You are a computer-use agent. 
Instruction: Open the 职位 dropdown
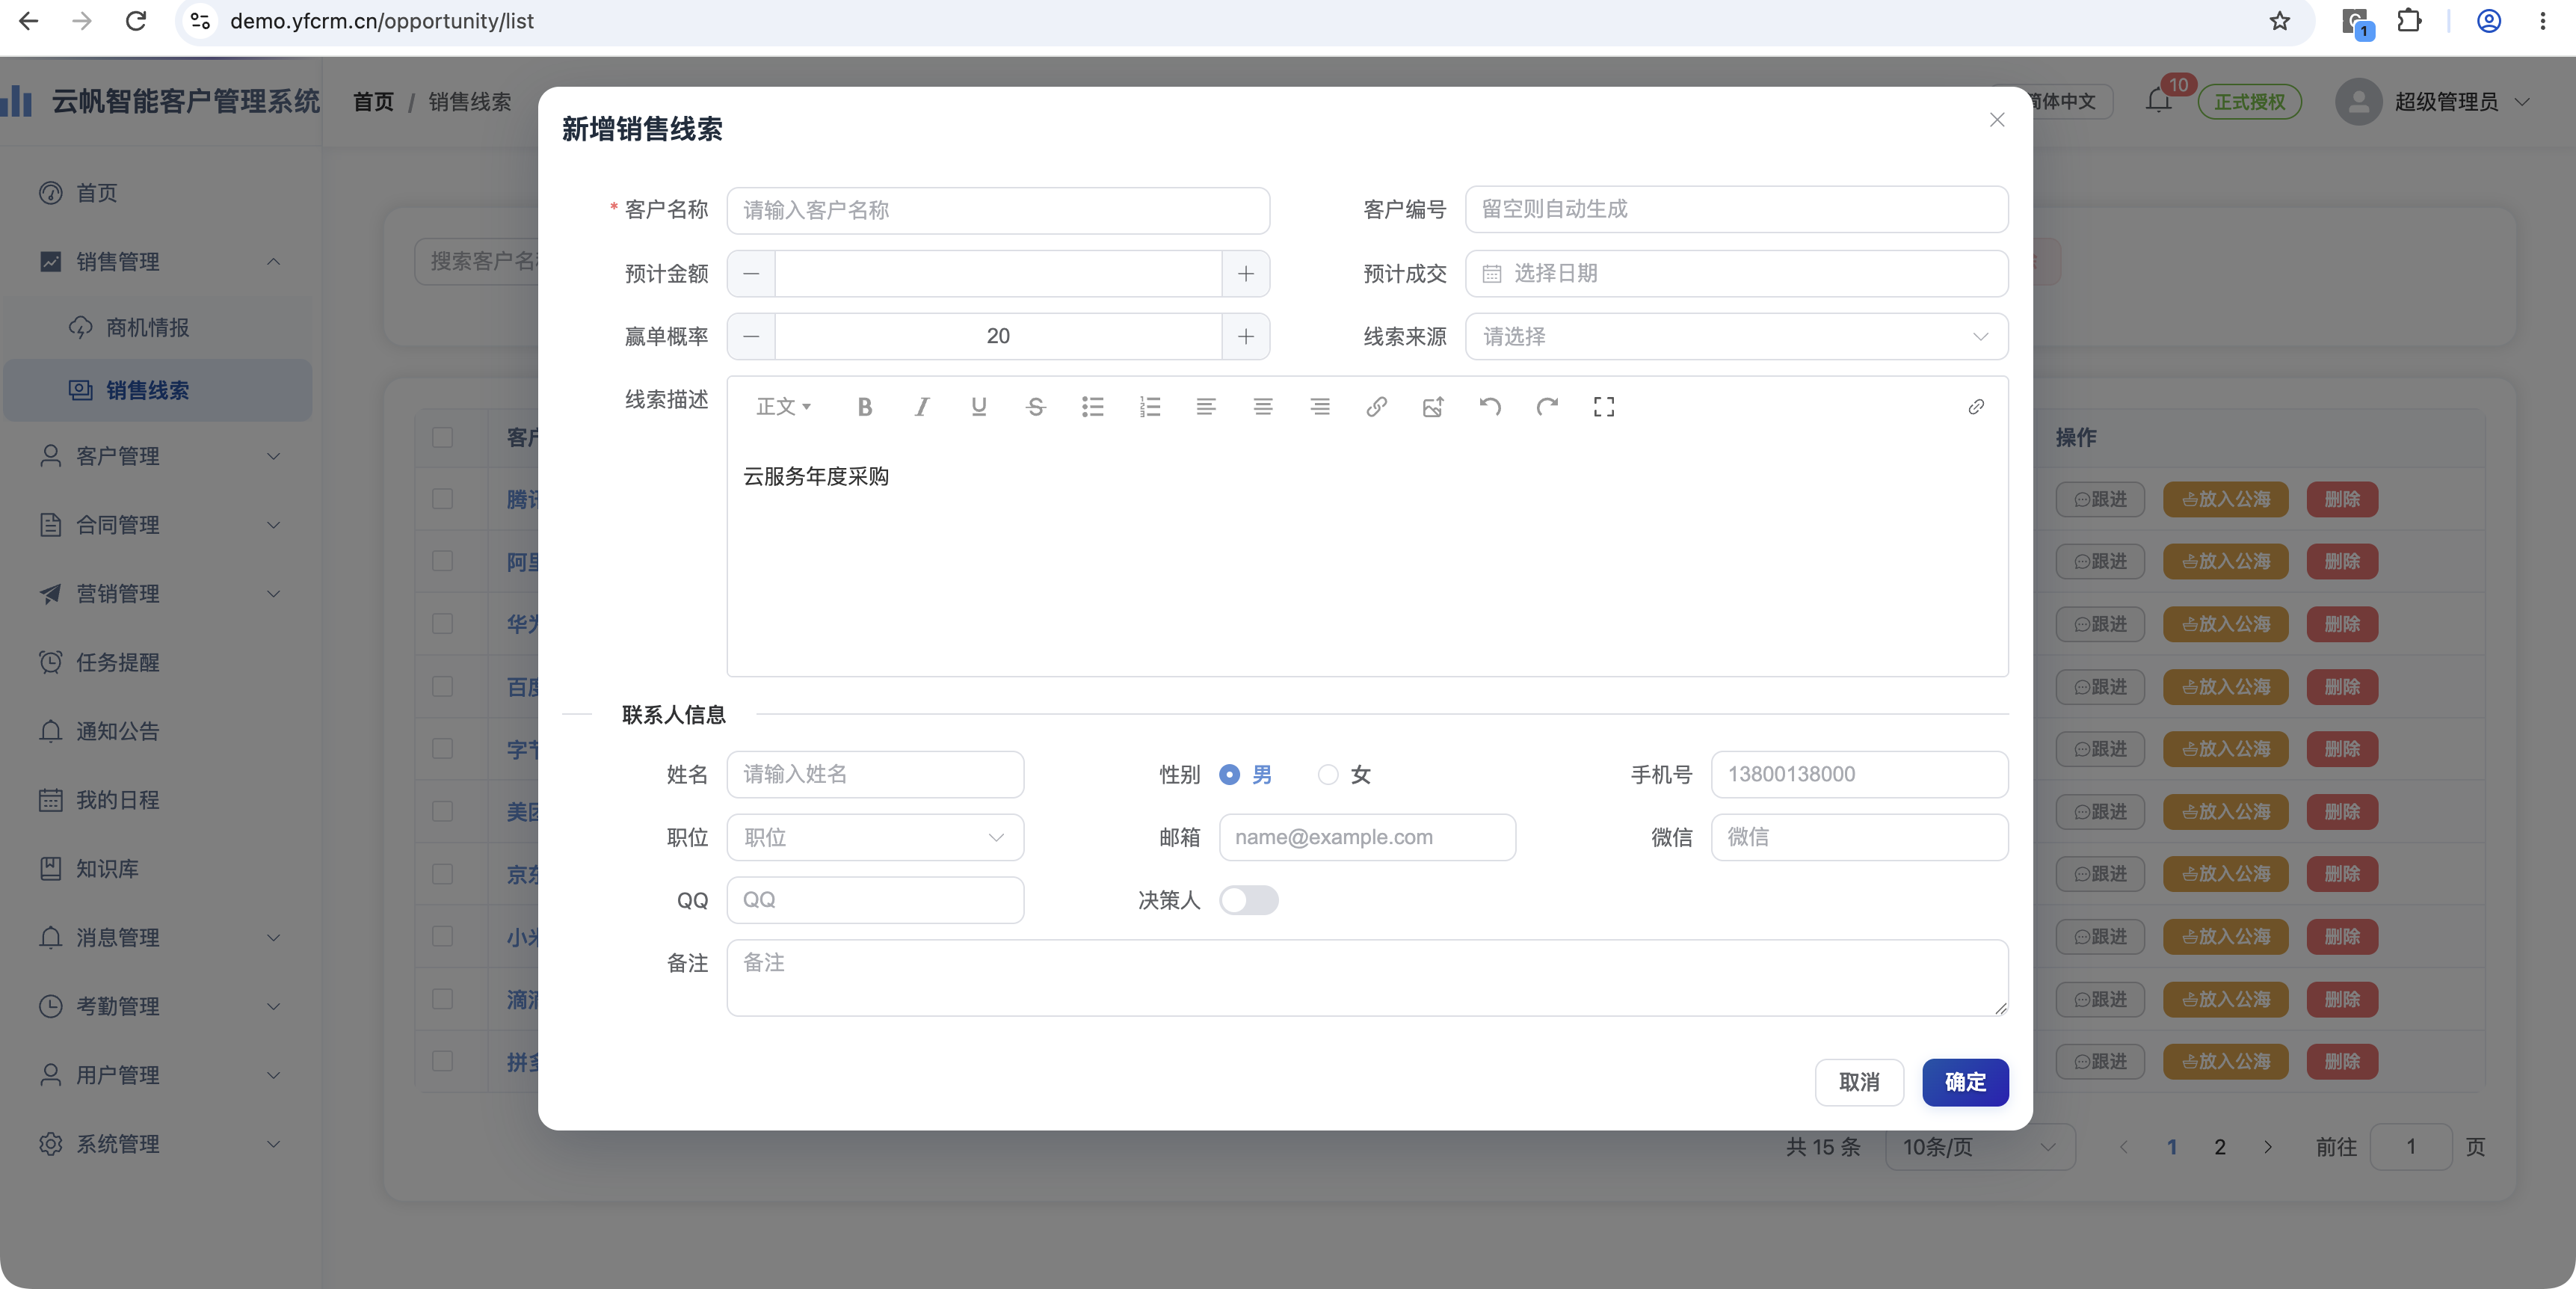[875, 837]
